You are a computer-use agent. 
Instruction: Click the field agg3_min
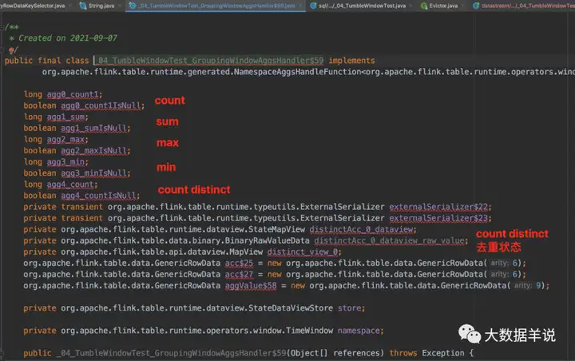pos(66,162)
